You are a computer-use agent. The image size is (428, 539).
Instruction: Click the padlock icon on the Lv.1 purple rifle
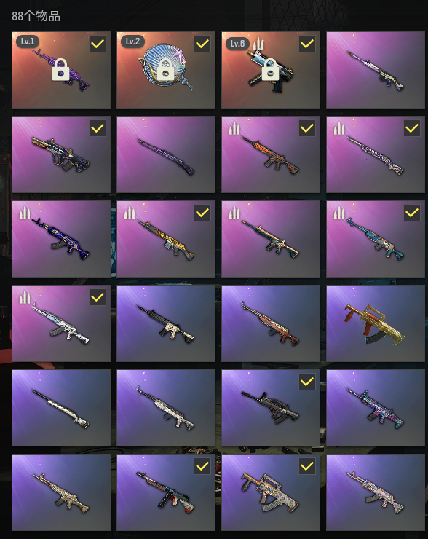[x=61, y=69]
